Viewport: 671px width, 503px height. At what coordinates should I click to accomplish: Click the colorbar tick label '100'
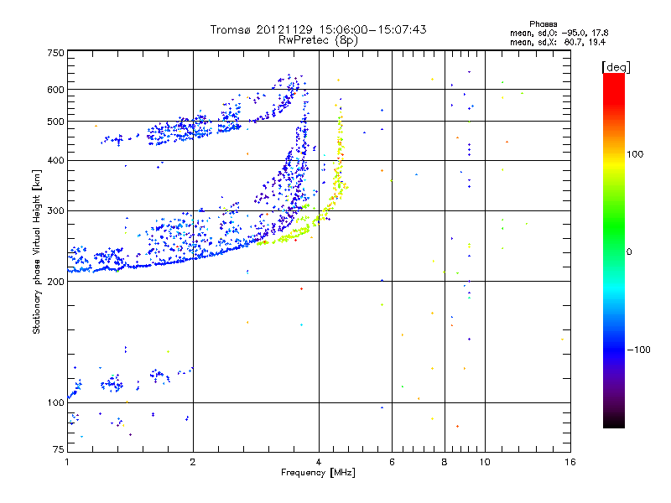click(x=635, y=154)
